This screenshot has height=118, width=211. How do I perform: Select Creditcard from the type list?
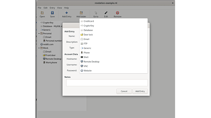(89, 21)
